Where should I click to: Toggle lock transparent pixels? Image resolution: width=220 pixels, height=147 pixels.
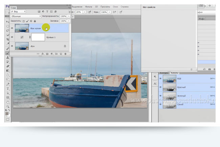24,21
